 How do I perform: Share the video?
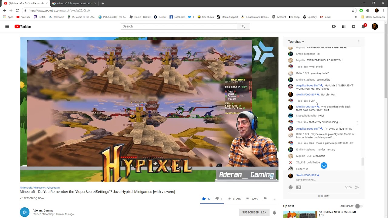click(x=234, y=199)
